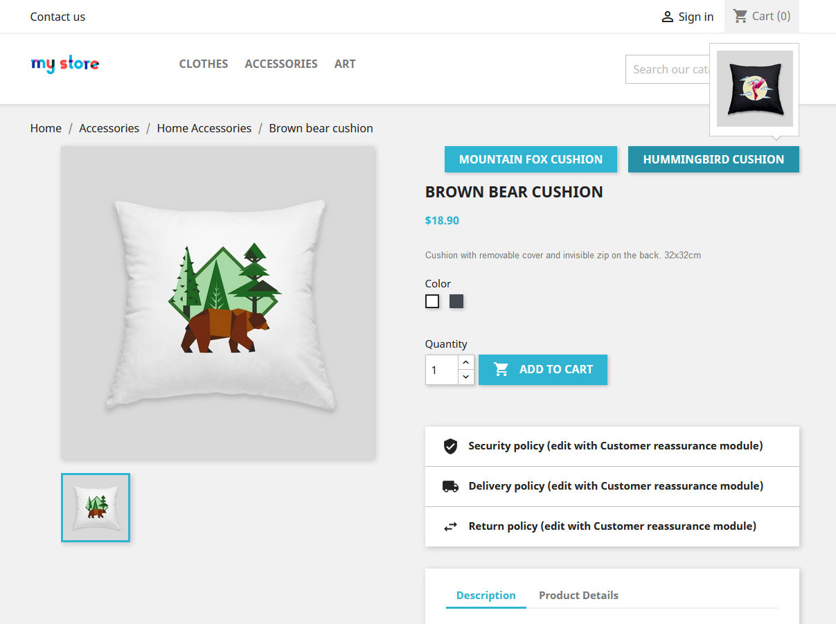
Task: Select the Description tab
Action: [x=486, y=596]
